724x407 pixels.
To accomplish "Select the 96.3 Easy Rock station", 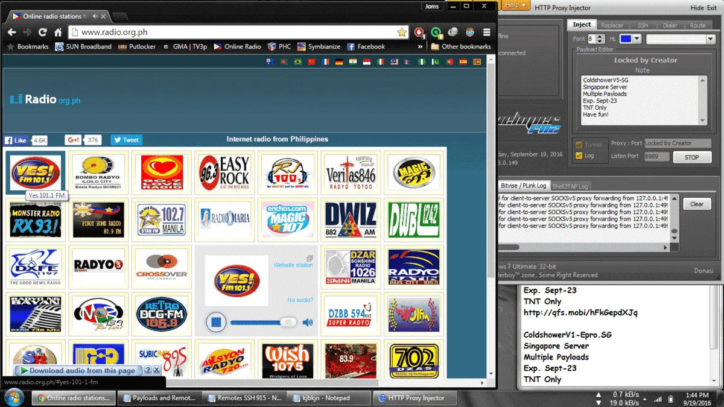I will (x=224, y=172).
